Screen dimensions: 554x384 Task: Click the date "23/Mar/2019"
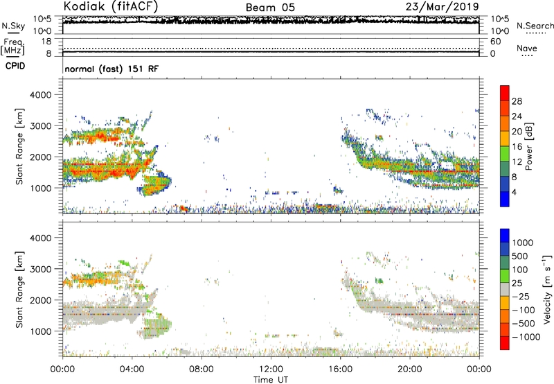[443, 6]
